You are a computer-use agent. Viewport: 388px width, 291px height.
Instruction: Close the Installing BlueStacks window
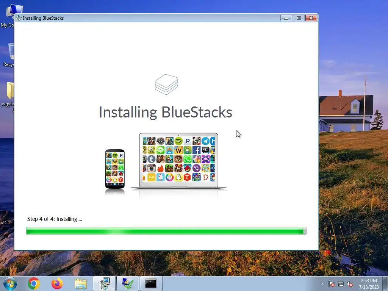point(311,18)
